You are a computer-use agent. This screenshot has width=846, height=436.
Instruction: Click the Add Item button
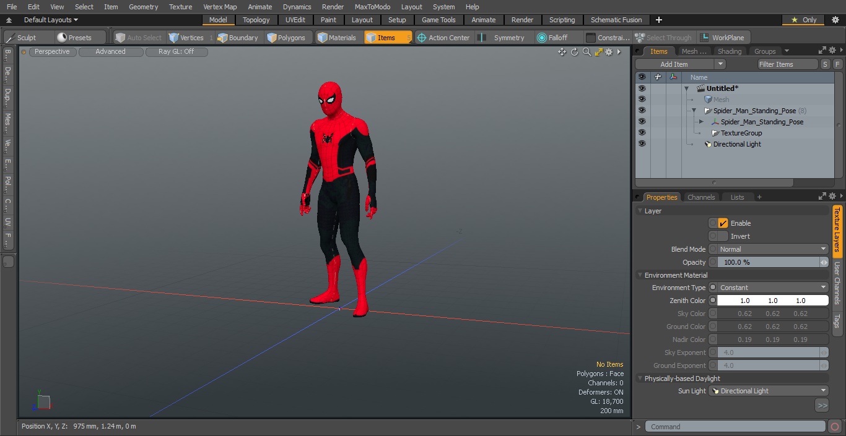[x=674, y=64]
